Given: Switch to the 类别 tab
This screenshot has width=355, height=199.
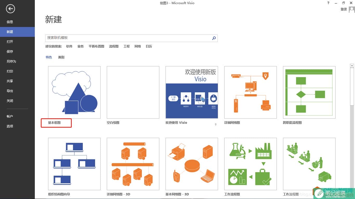Looking at the screenshot, I should coord(61,57).
